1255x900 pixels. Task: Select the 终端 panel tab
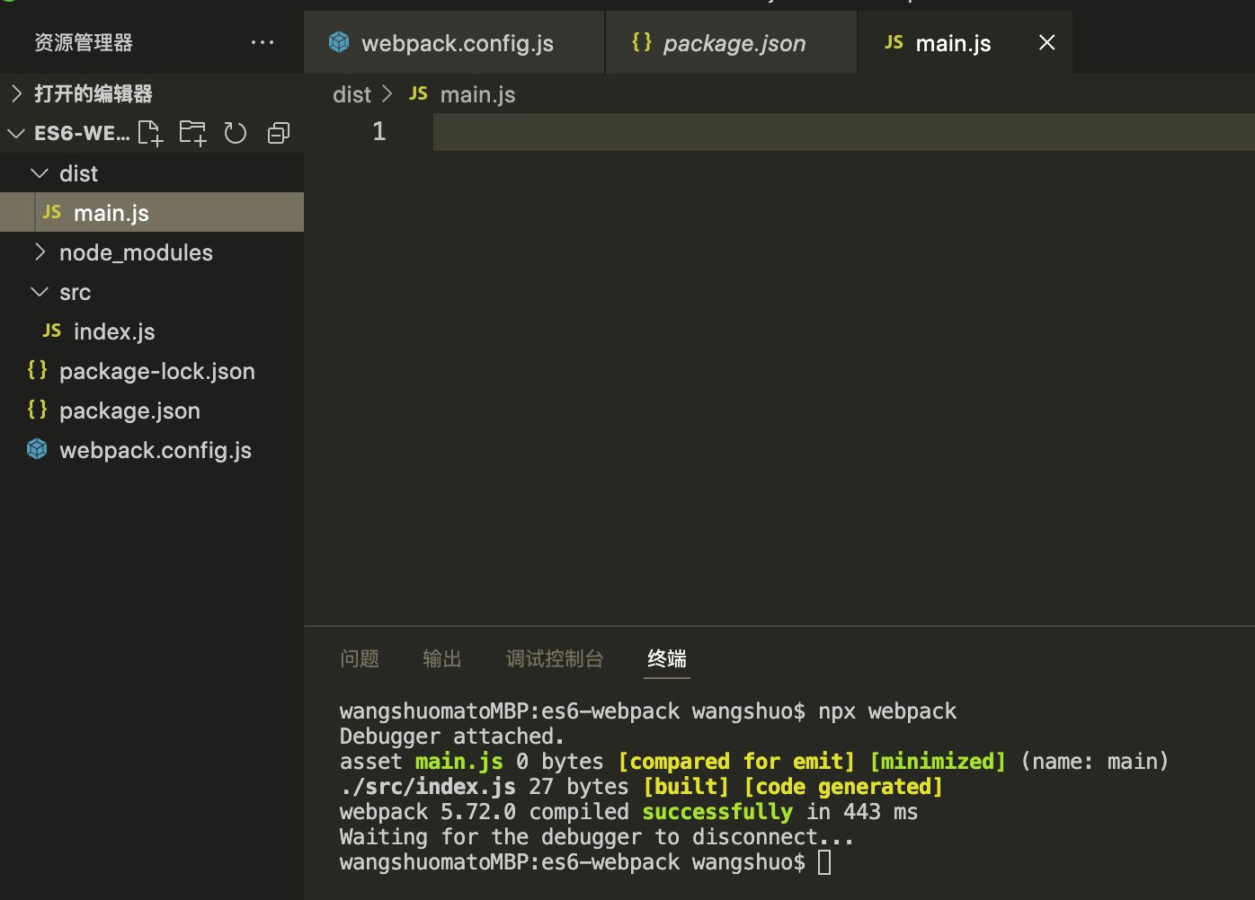coord(667,658)
